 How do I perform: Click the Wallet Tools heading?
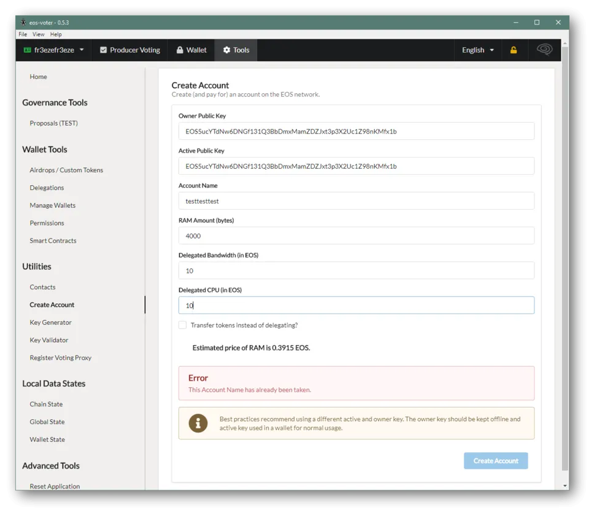tap(45, 150)
